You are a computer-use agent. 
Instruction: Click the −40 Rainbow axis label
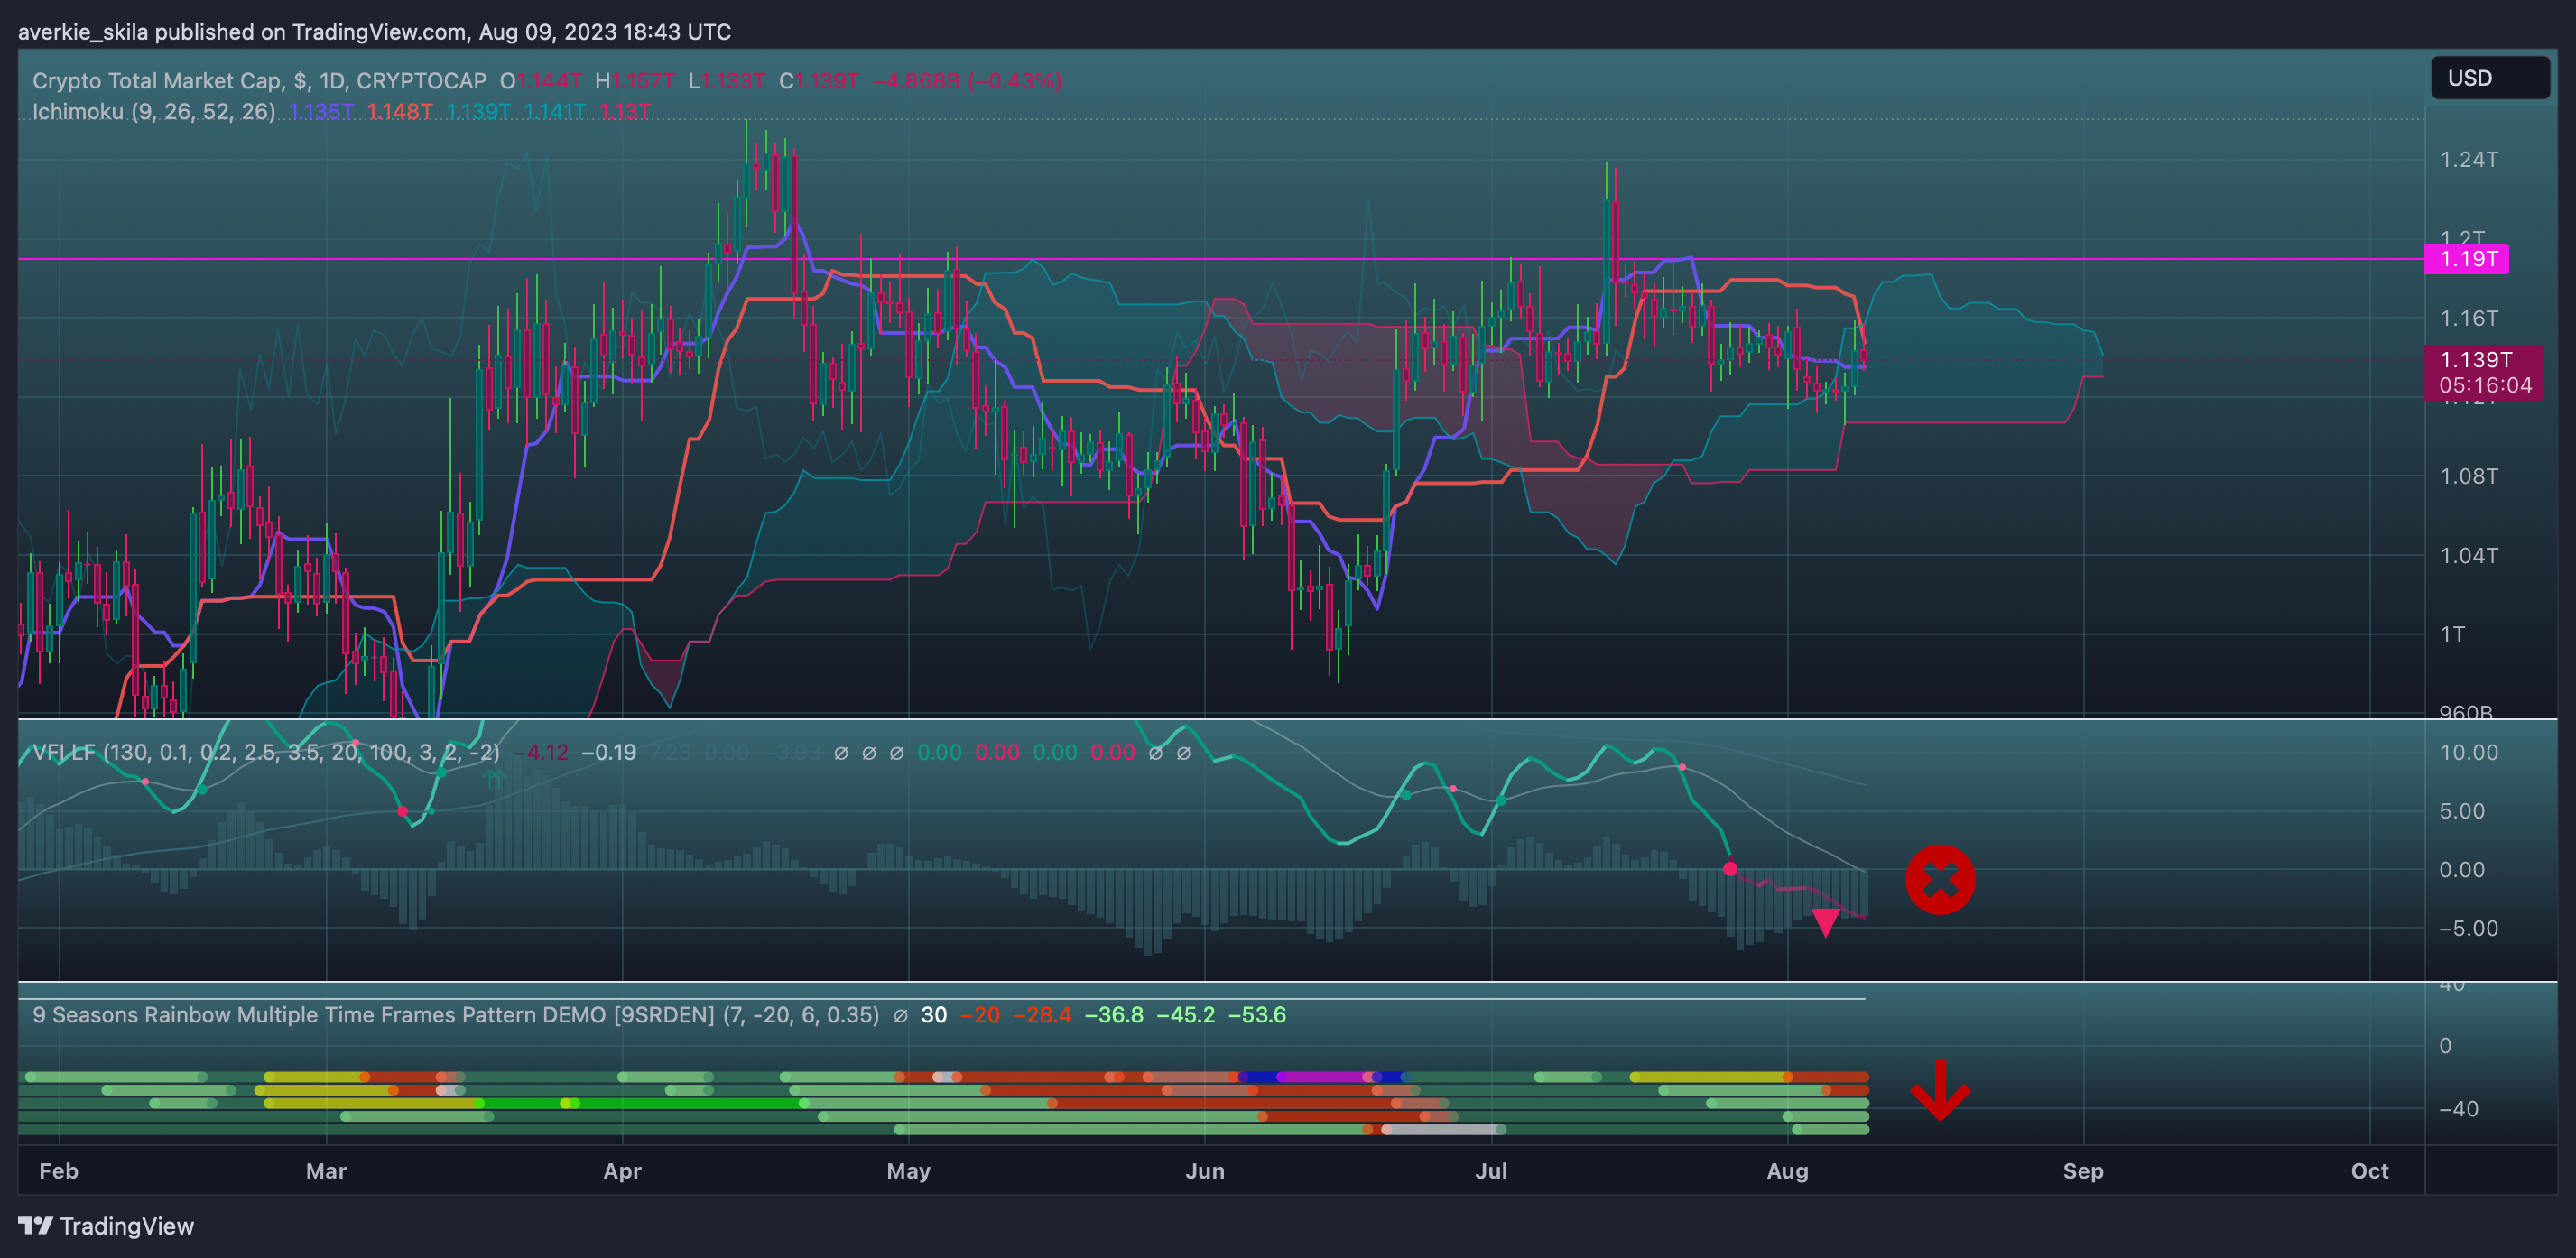[2458, 1108]
